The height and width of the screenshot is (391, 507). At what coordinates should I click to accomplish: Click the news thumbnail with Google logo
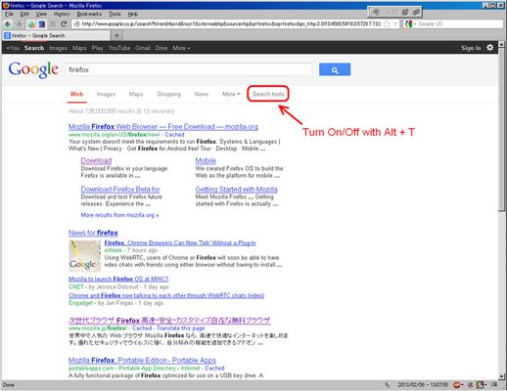coord(85,256)
